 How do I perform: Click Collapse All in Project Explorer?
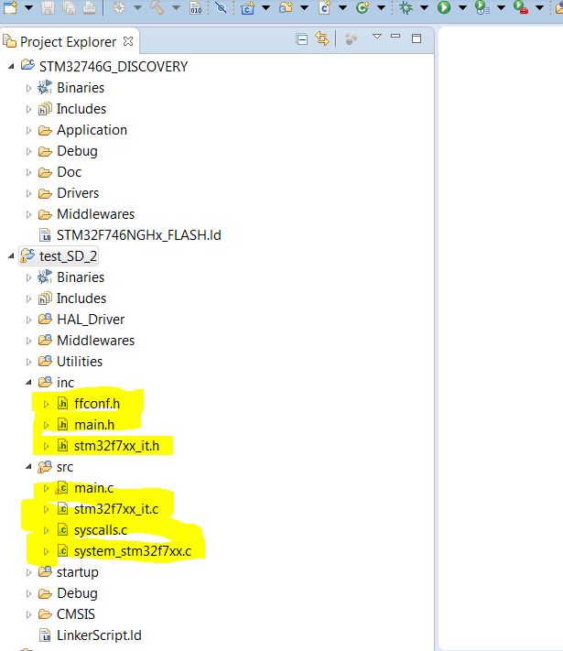[302, 39]
